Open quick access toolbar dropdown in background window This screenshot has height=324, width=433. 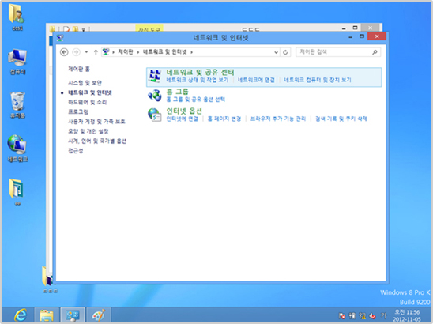click(84, 29)
